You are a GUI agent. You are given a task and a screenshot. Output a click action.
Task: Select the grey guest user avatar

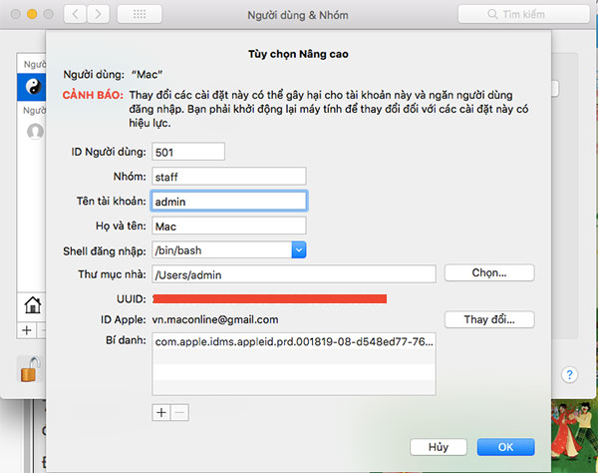[x=35, y=131]
